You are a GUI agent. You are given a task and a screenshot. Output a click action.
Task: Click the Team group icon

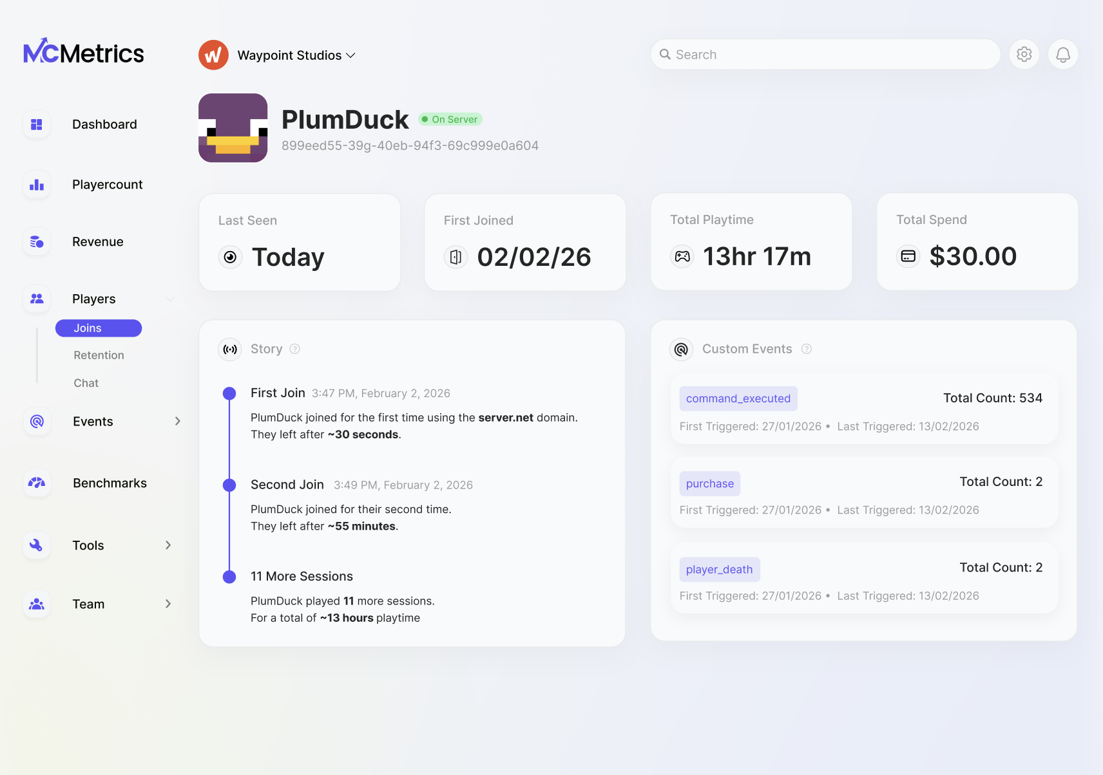pyautogui.click(x=37, y=604)
